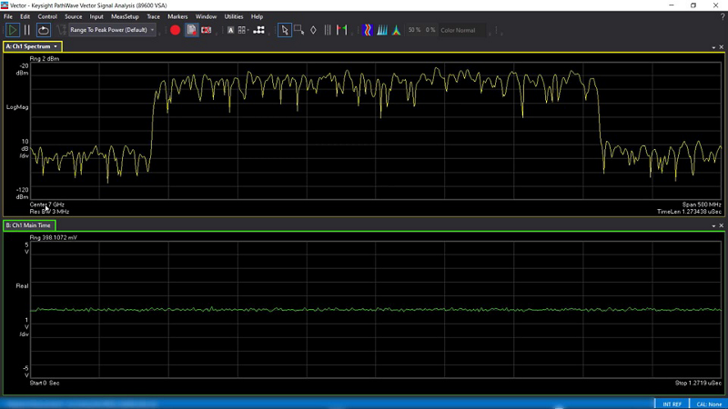Open the Markers menu

tap(177, 16)
